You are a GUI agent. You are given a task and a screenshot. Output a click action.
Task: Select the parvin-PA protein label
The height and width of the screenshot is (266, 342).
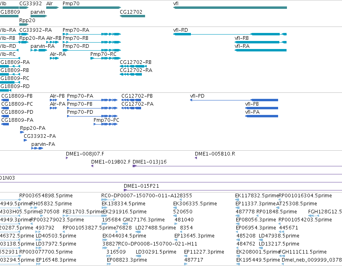[43, 144]
